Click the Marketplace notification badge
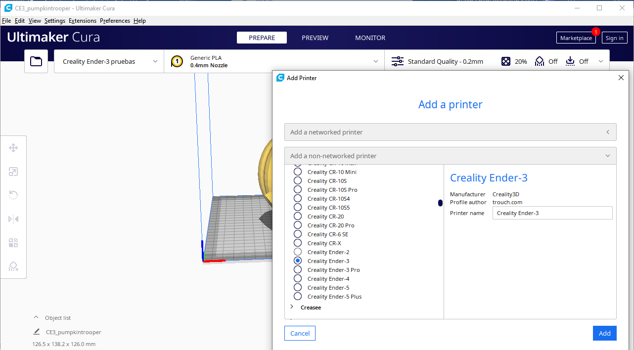The height and width of the screenshot is (350, 634). pyautogui.click(x=595, y=32)
